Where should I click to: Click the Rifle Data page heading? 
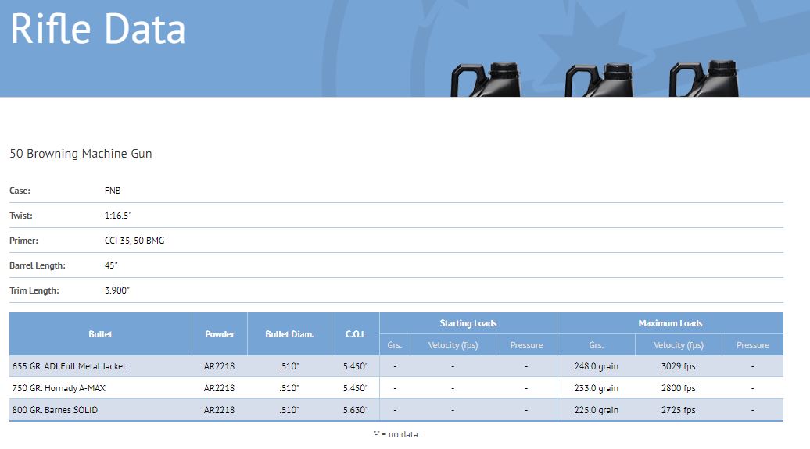99,28
